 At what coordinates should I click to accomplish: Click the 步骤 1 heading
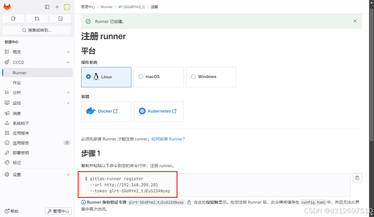tap(91, 153)
